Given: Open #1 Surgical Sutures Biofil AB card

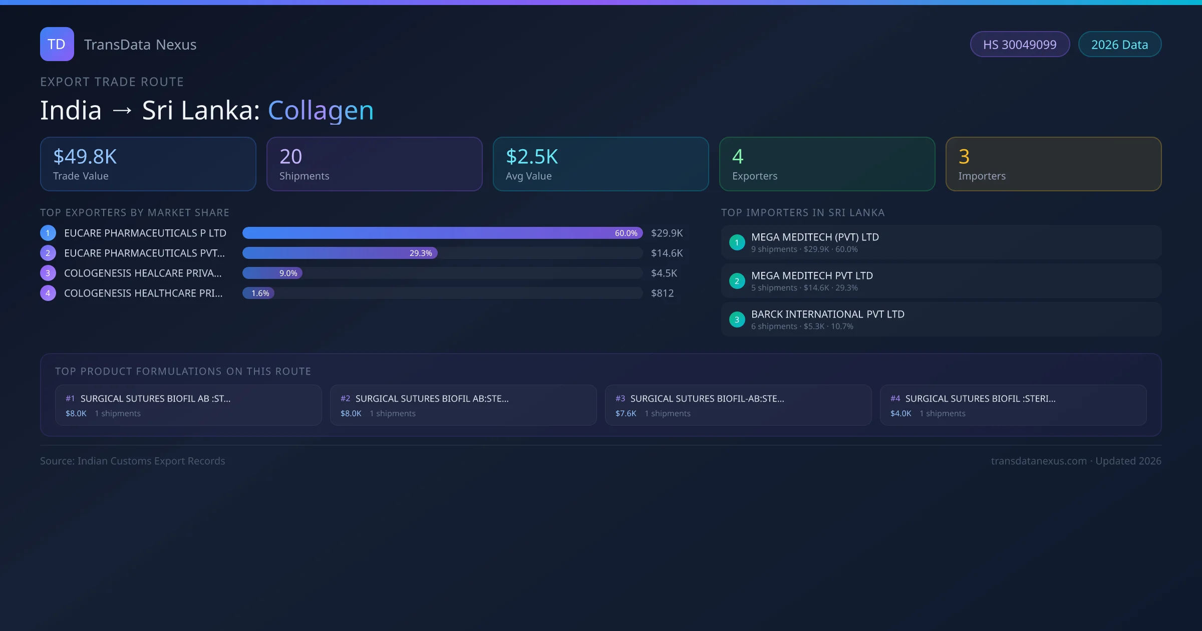Looking at the screenshot, I should [188, 405].
